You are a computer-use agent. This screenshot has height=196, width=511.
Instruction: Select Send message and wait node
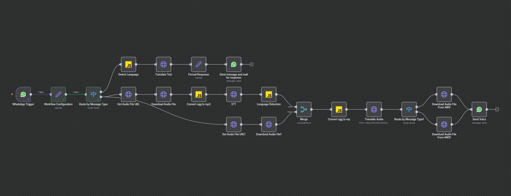pos(234,64)
